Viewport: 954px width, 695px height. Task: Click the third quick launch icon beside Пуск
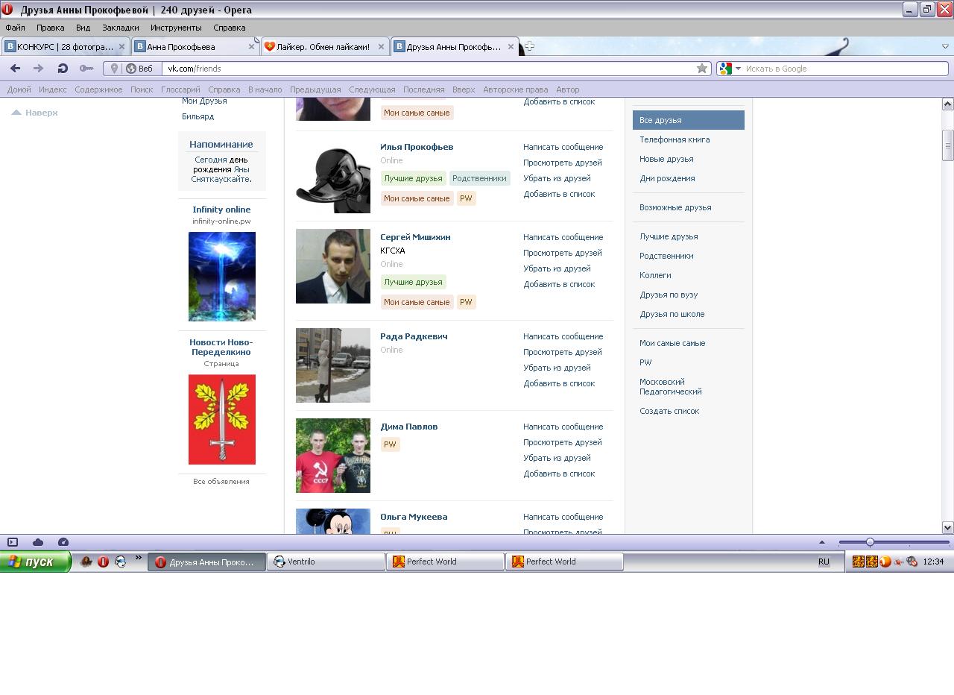[x=120, y=562]
